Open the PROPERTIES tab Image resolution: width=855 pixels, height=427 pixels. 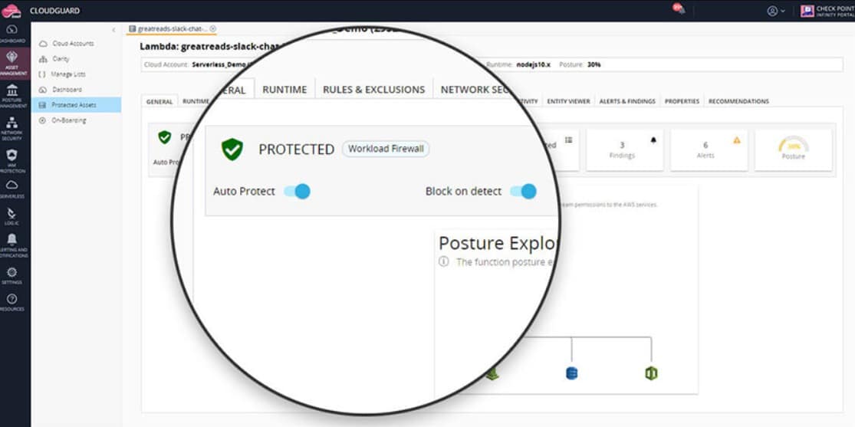[682, 101]
